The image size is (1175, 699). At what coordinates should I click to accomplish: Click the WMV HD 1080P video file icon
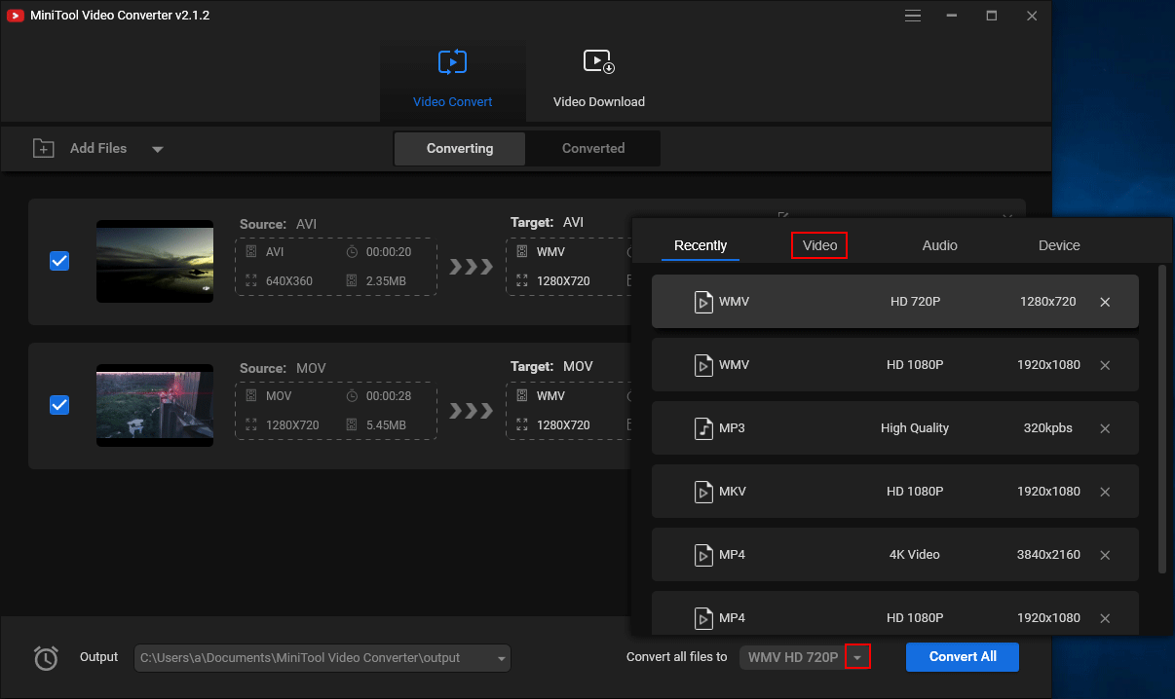703,365
